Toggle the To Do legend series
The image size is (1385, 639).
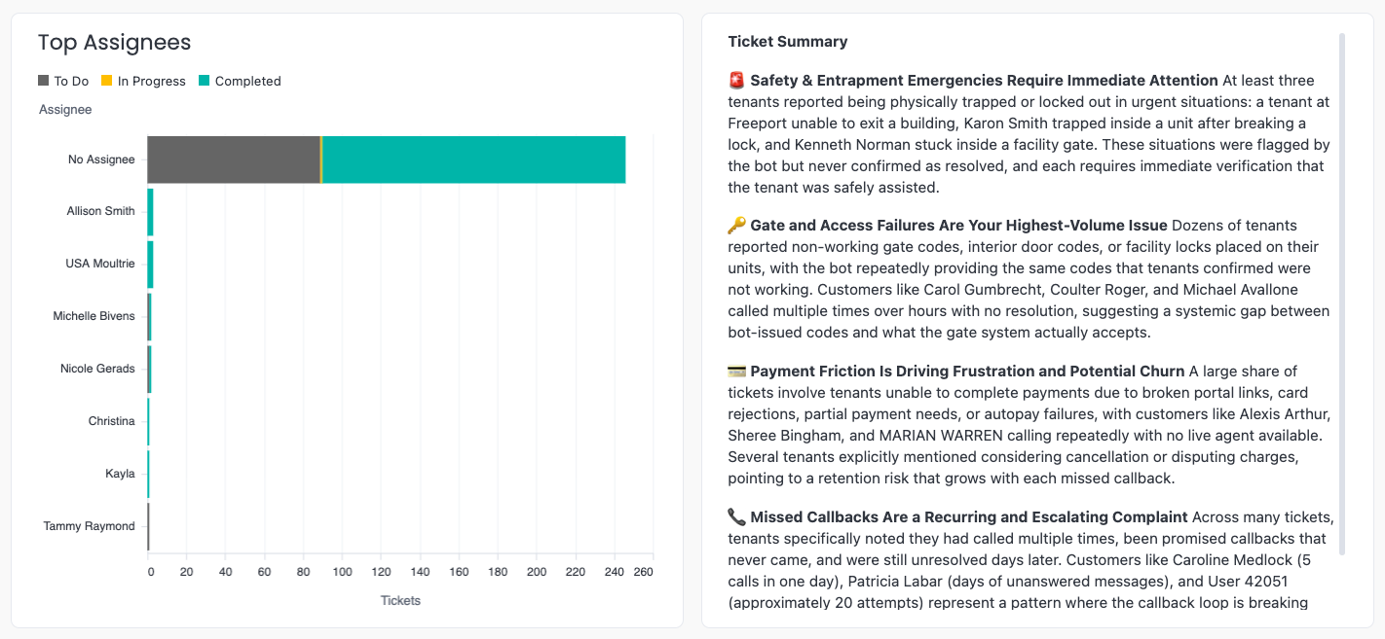click(x=63, y=82)
